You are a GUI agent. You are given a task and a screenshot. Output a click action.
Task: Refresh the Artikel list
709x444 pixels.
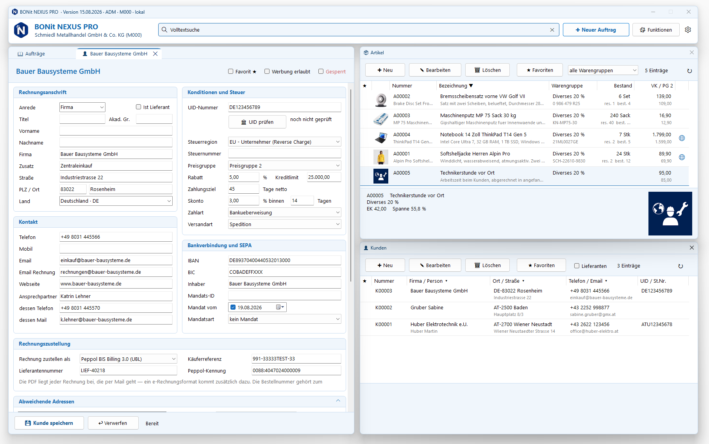[x=689, y=71]
